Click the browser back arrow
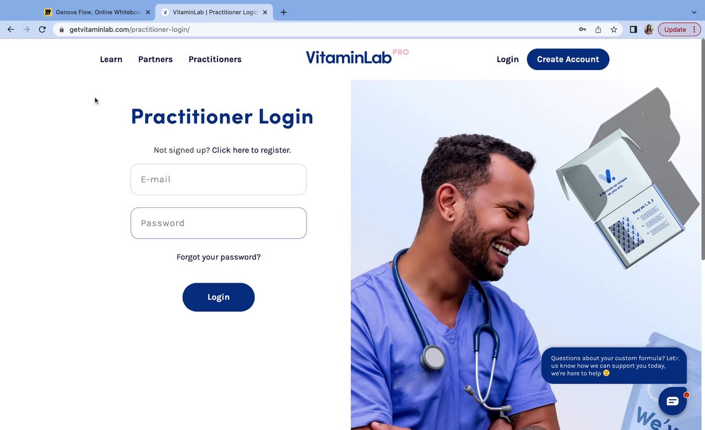Screen dimensions: 705x430 tap(10, 29)
